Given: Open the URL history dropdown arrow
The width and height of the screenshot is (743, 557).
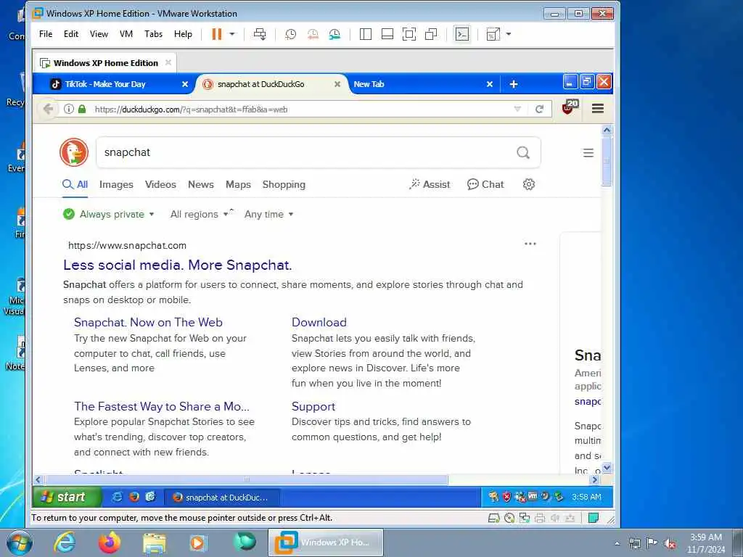Looking at the screenshot, I should (517, 109).
